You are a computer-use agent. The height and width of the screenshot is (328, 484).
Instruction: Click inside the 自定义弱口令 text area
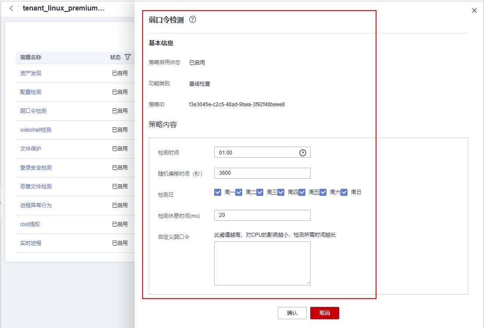262,263
